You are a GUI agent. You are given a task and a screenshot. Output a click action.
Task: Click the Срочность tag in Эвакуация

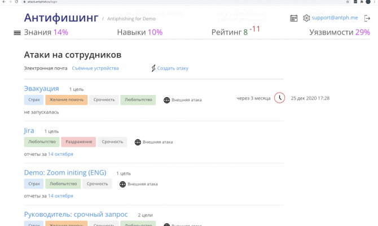tap(104, 99)
